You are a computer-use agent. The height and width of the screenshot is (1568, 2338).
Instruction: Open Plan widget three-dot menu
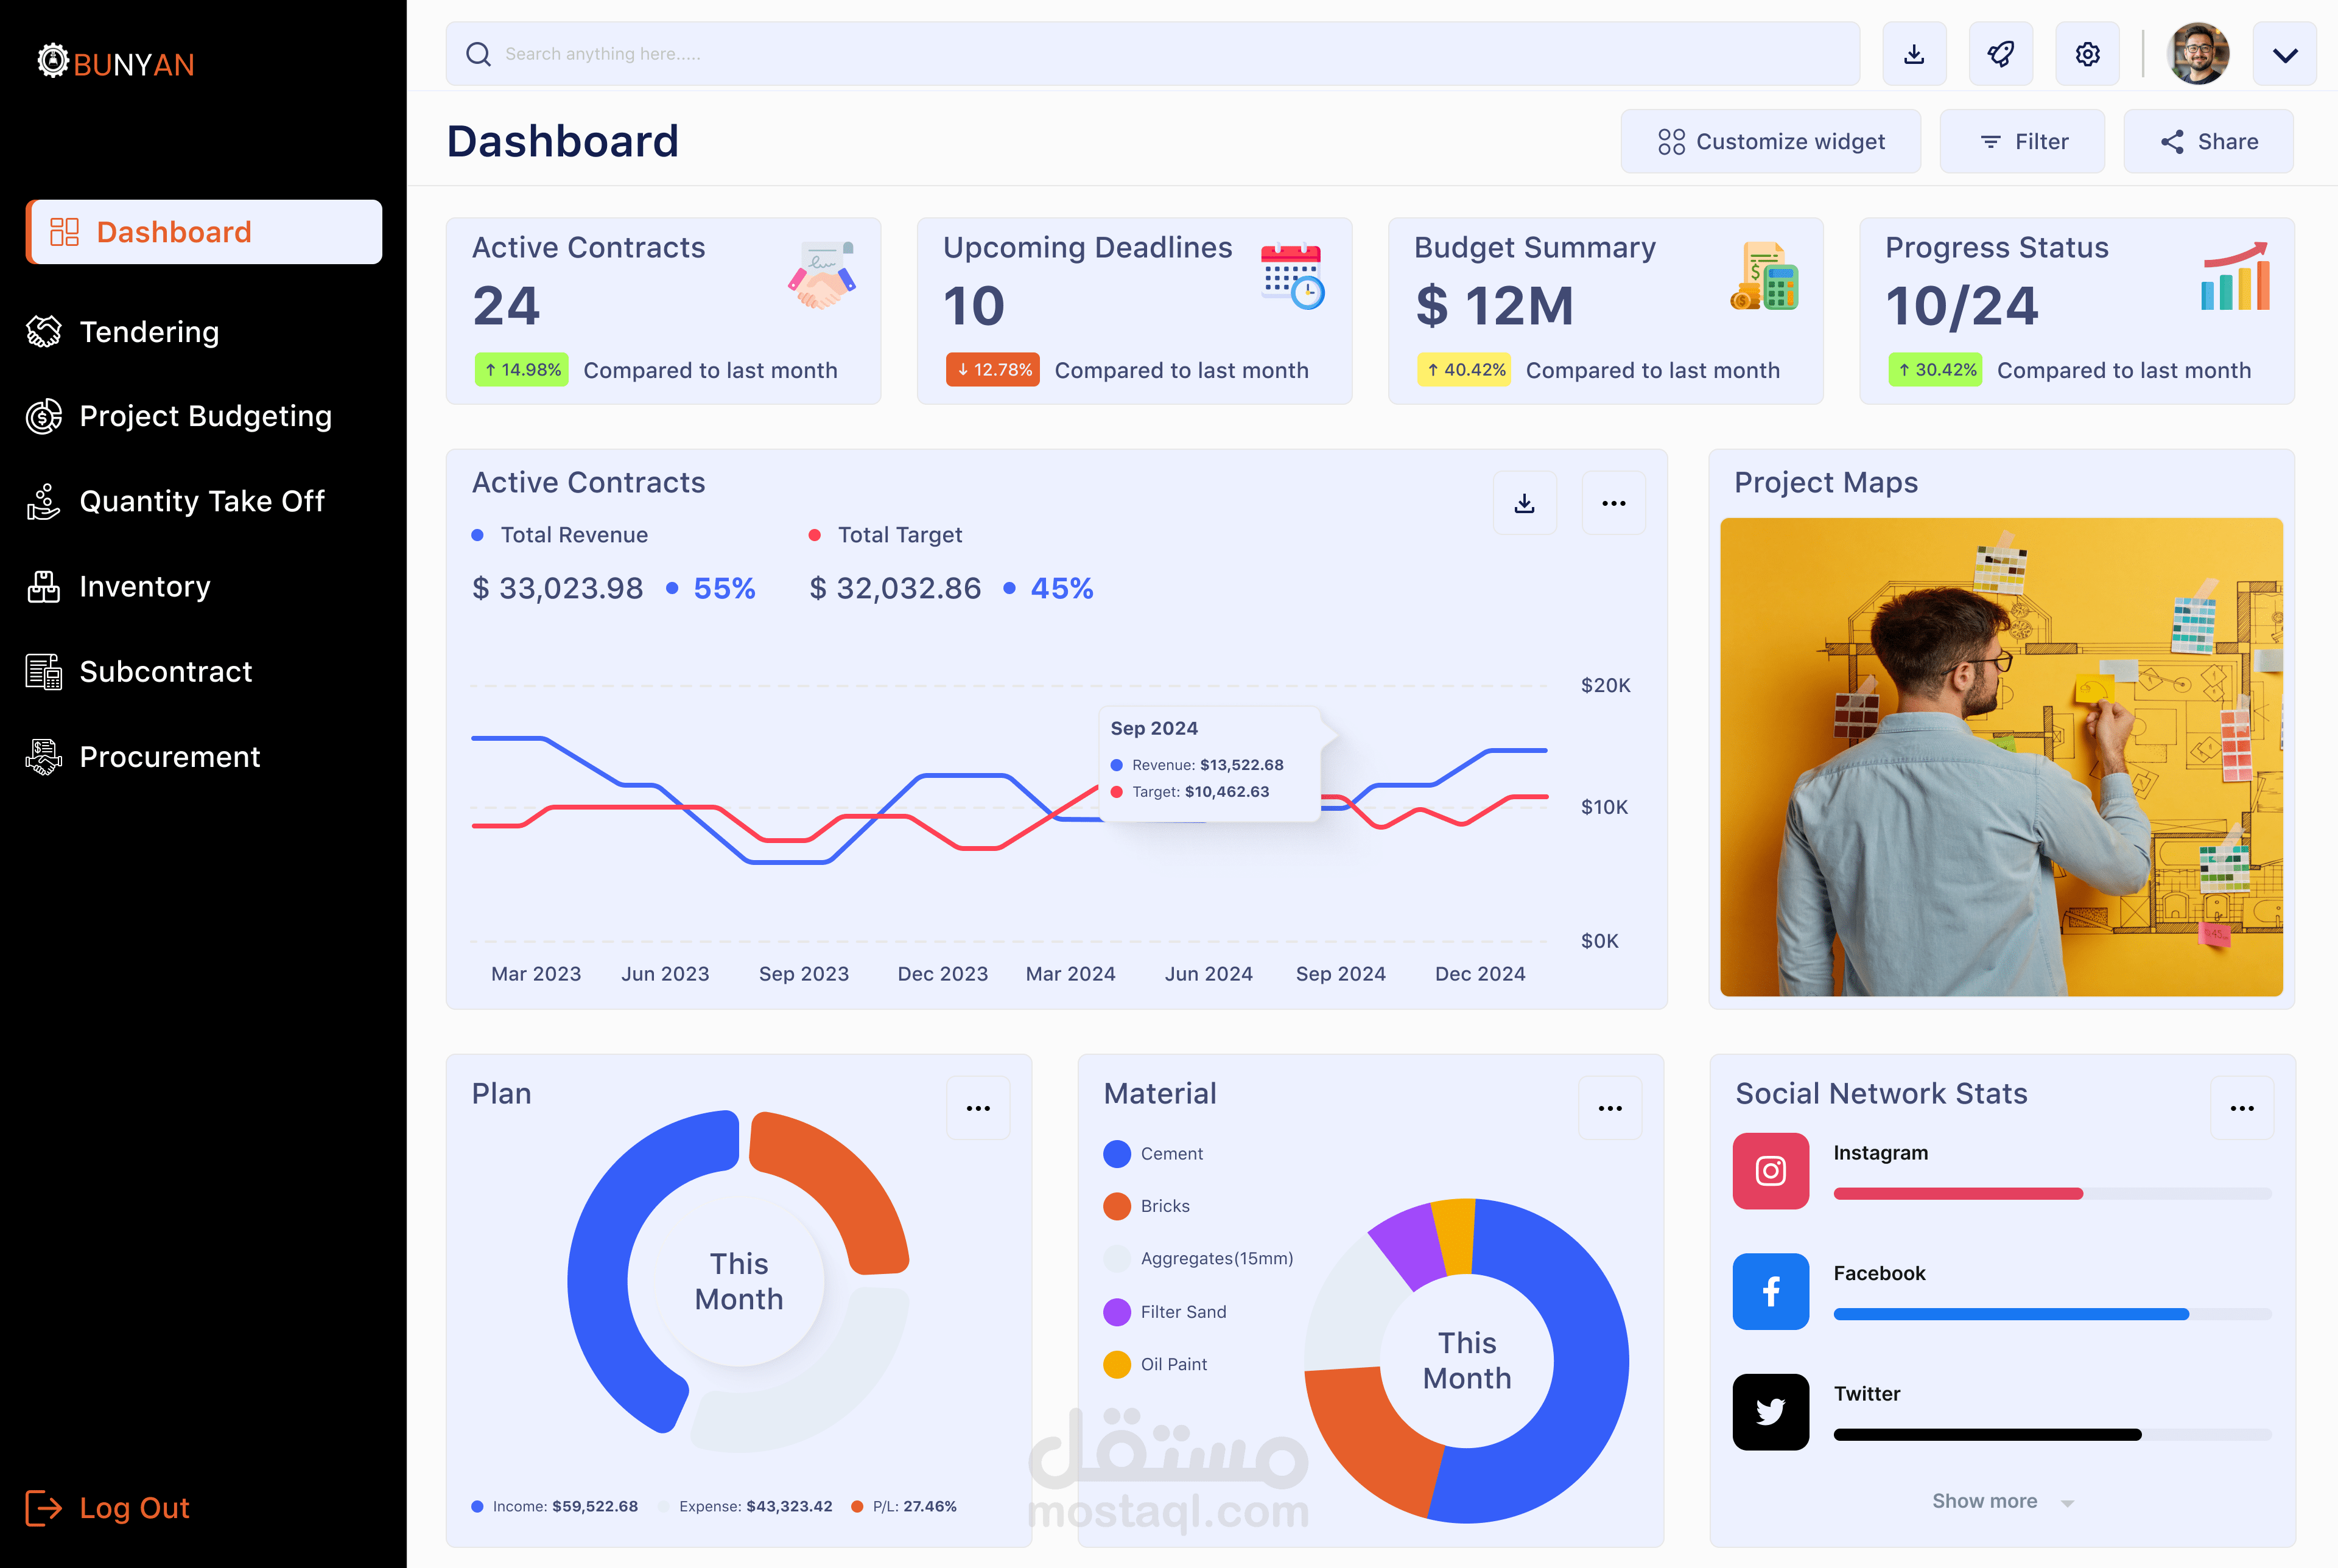(x=977, y=1108)
